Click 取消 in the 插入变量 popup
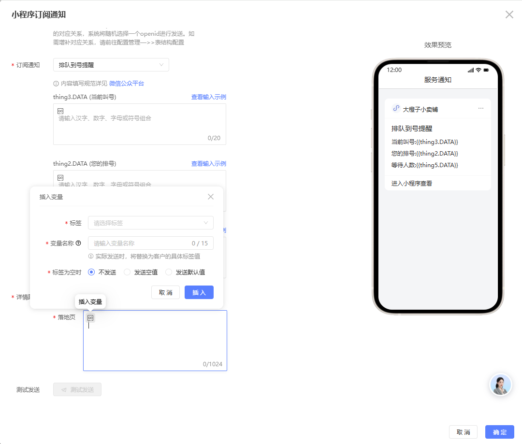Screen dimensions: 522x444 click(x=165, y=293)
